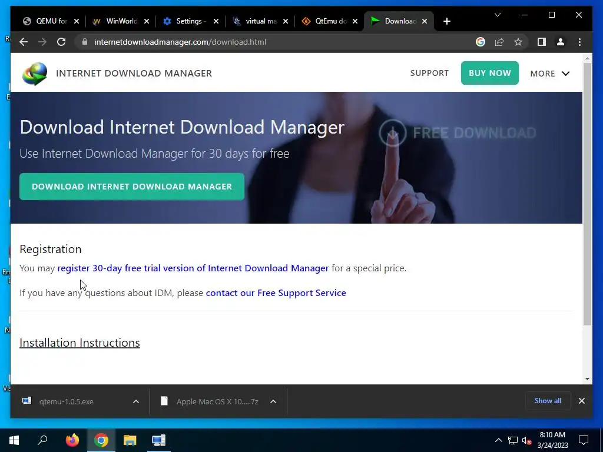Open the Chrome side panel
Screen dimensions: 603x452
click(x=542, y=42)
